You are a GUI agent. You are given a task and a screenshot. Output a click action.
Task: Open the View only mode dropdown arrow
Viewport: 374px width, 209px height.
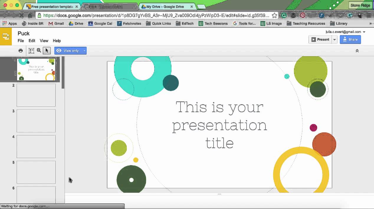[84, 51]
